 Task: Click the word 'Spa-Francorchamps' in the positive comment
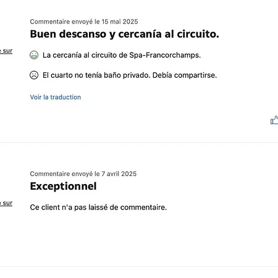click(165, 55)
